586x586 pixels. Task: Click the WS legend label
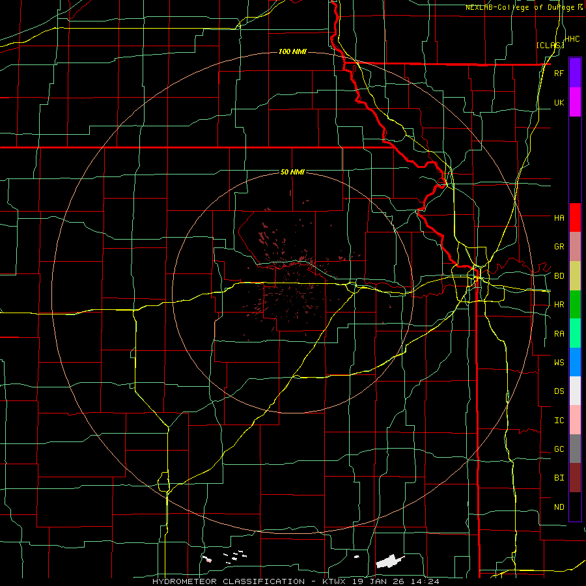tap(559, 362)
